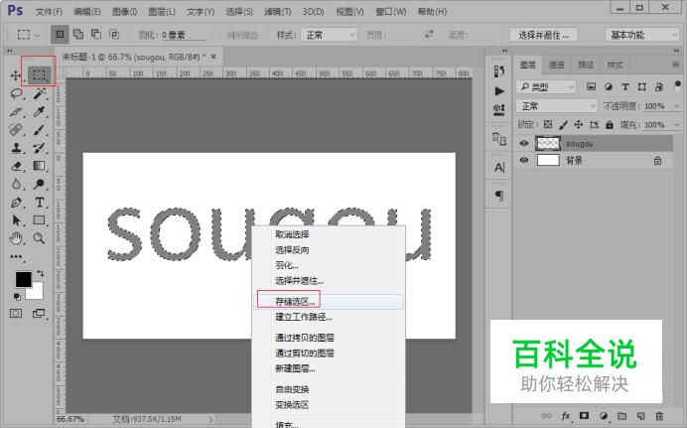The image size is (687, 428).
Task: Open the 填充 fill dropdown
Action: click(677, 125)
